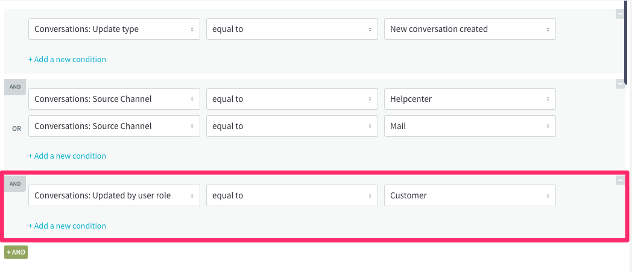Click the AND label on Source Channel group
The width and height of the screenshot is (632, 272).
(15, 87)
